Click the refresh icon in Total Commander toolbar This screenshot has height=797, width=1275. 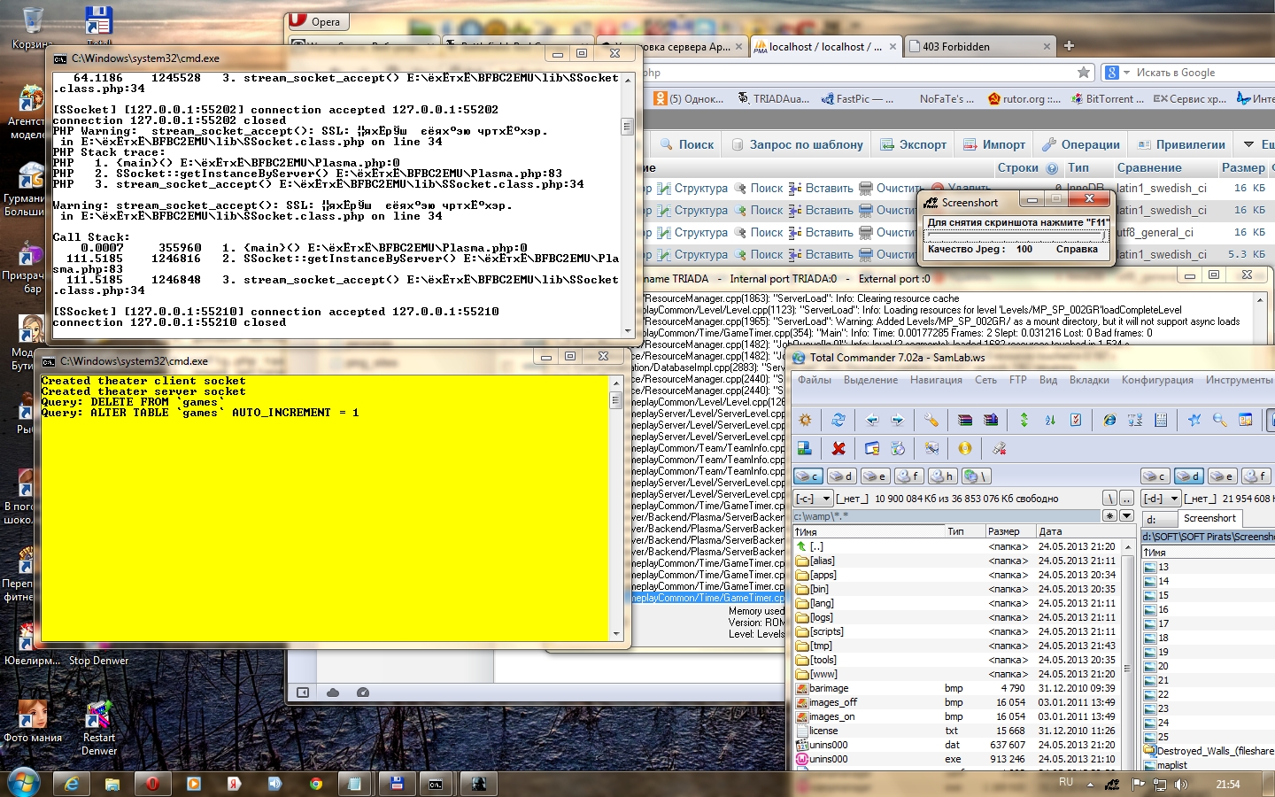click(x=838, y=420)
